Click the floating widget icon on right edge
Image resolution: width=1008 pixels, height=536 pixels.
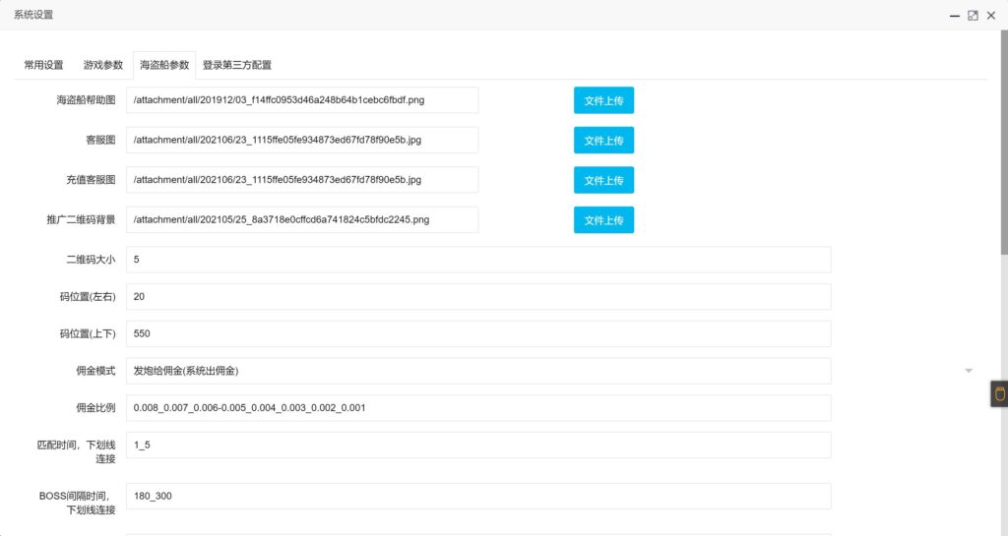[999, 394]
